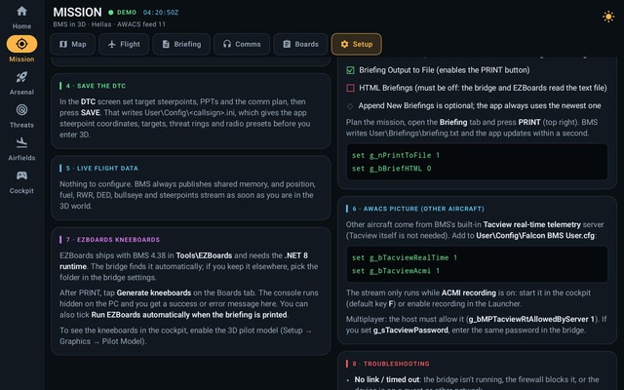Click the 'set g_nPrintToFile 1' code line
Screen dimensions: 624x390
396,155
